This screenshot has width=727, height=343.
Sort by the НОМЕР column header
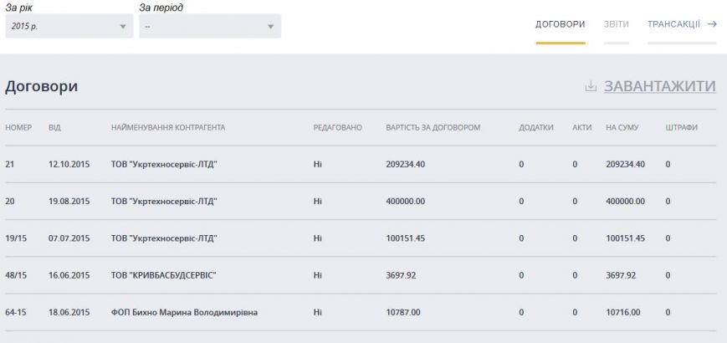(18, 127)
